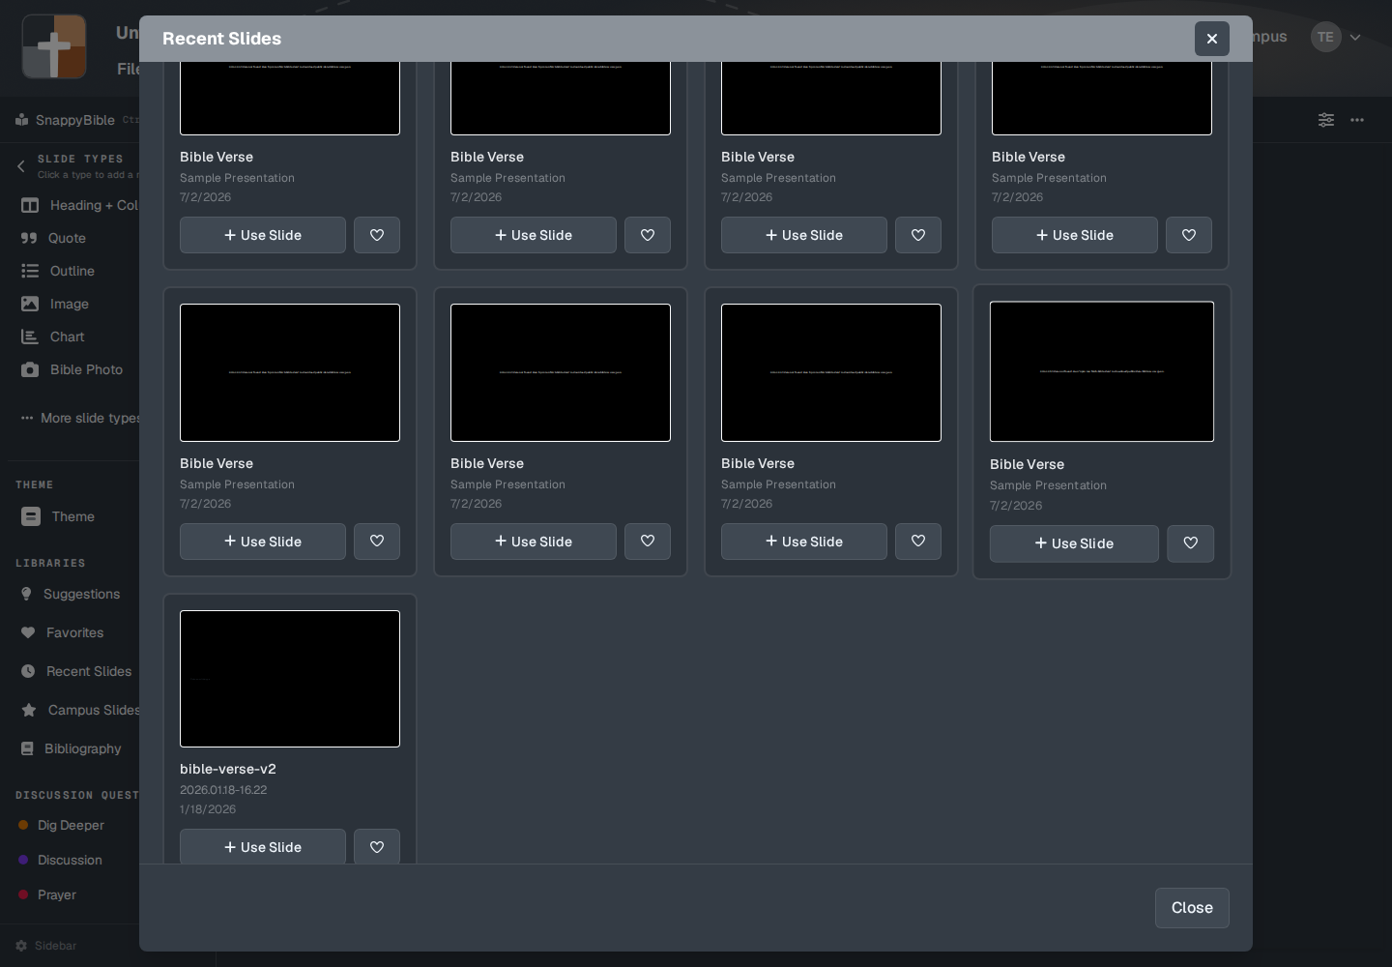Choose the Image slide type icon
The width and height of the screenshot is (1392, 967).
pos(30,304)
